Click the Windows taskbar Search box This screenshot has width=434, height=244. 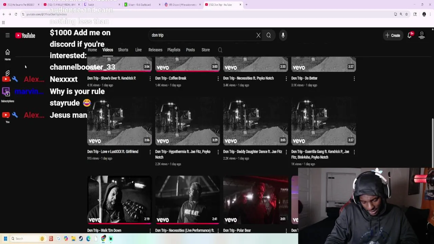[28, 239]
